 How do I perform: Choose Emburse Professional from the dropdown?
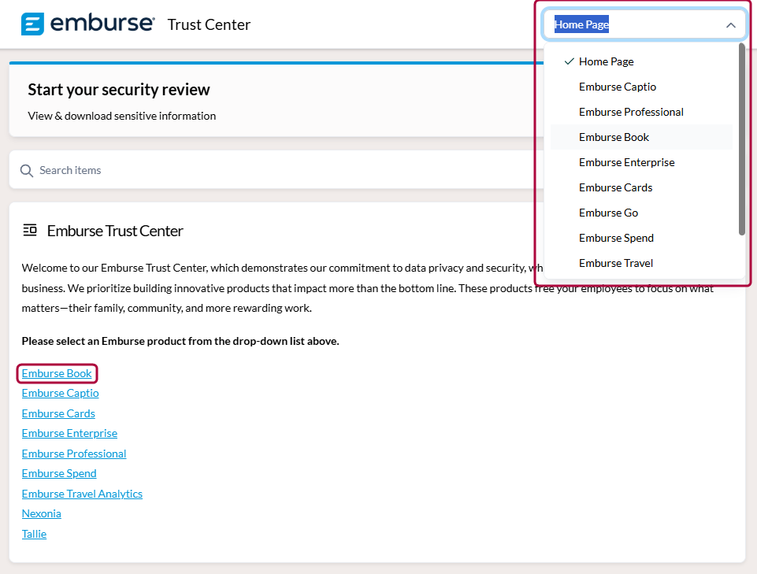click(642, 112)
